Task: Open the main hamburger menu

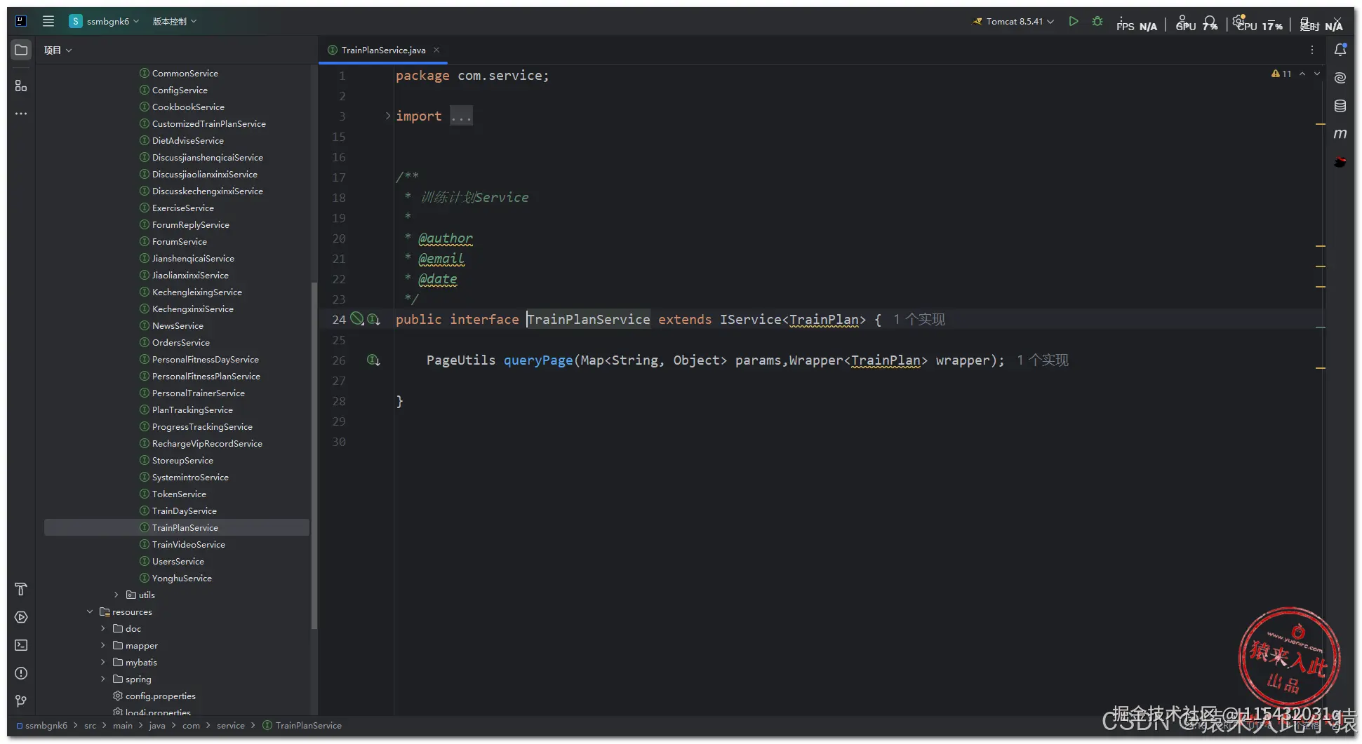Action: [x=48, y=22]
